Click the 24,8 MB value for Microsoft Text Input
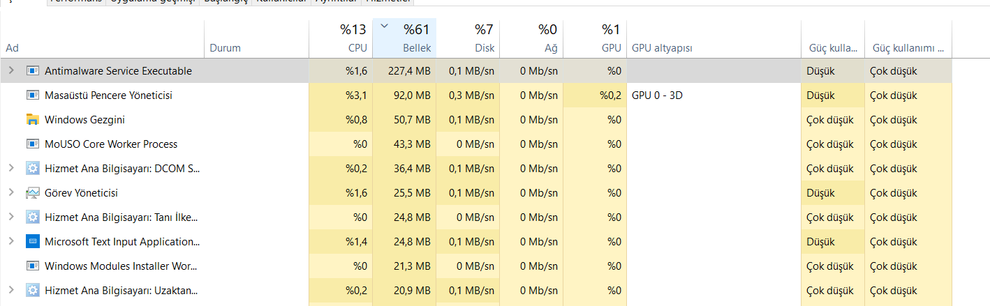This screenshot has width=990, height=306. 412,242
